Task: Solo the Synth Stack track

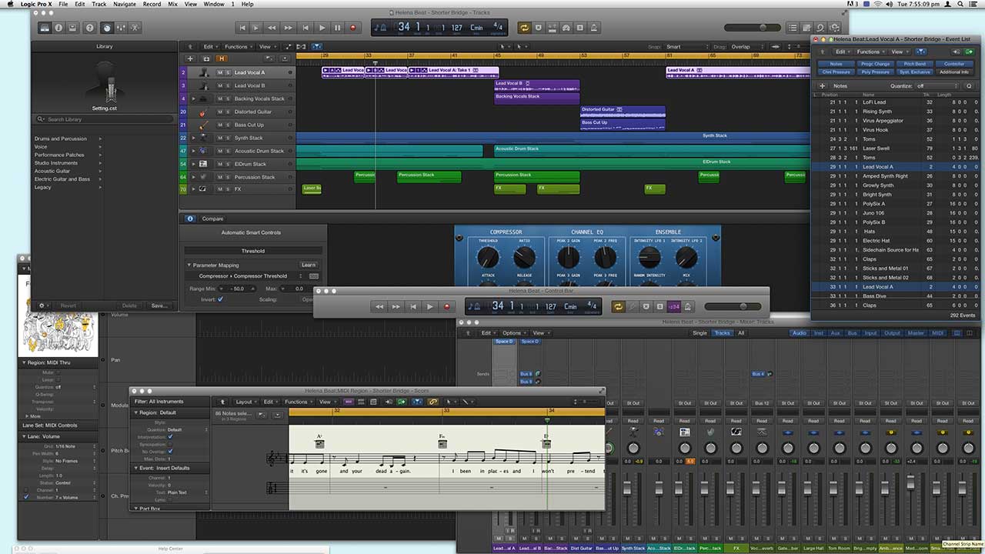Action: pos(228,138)
